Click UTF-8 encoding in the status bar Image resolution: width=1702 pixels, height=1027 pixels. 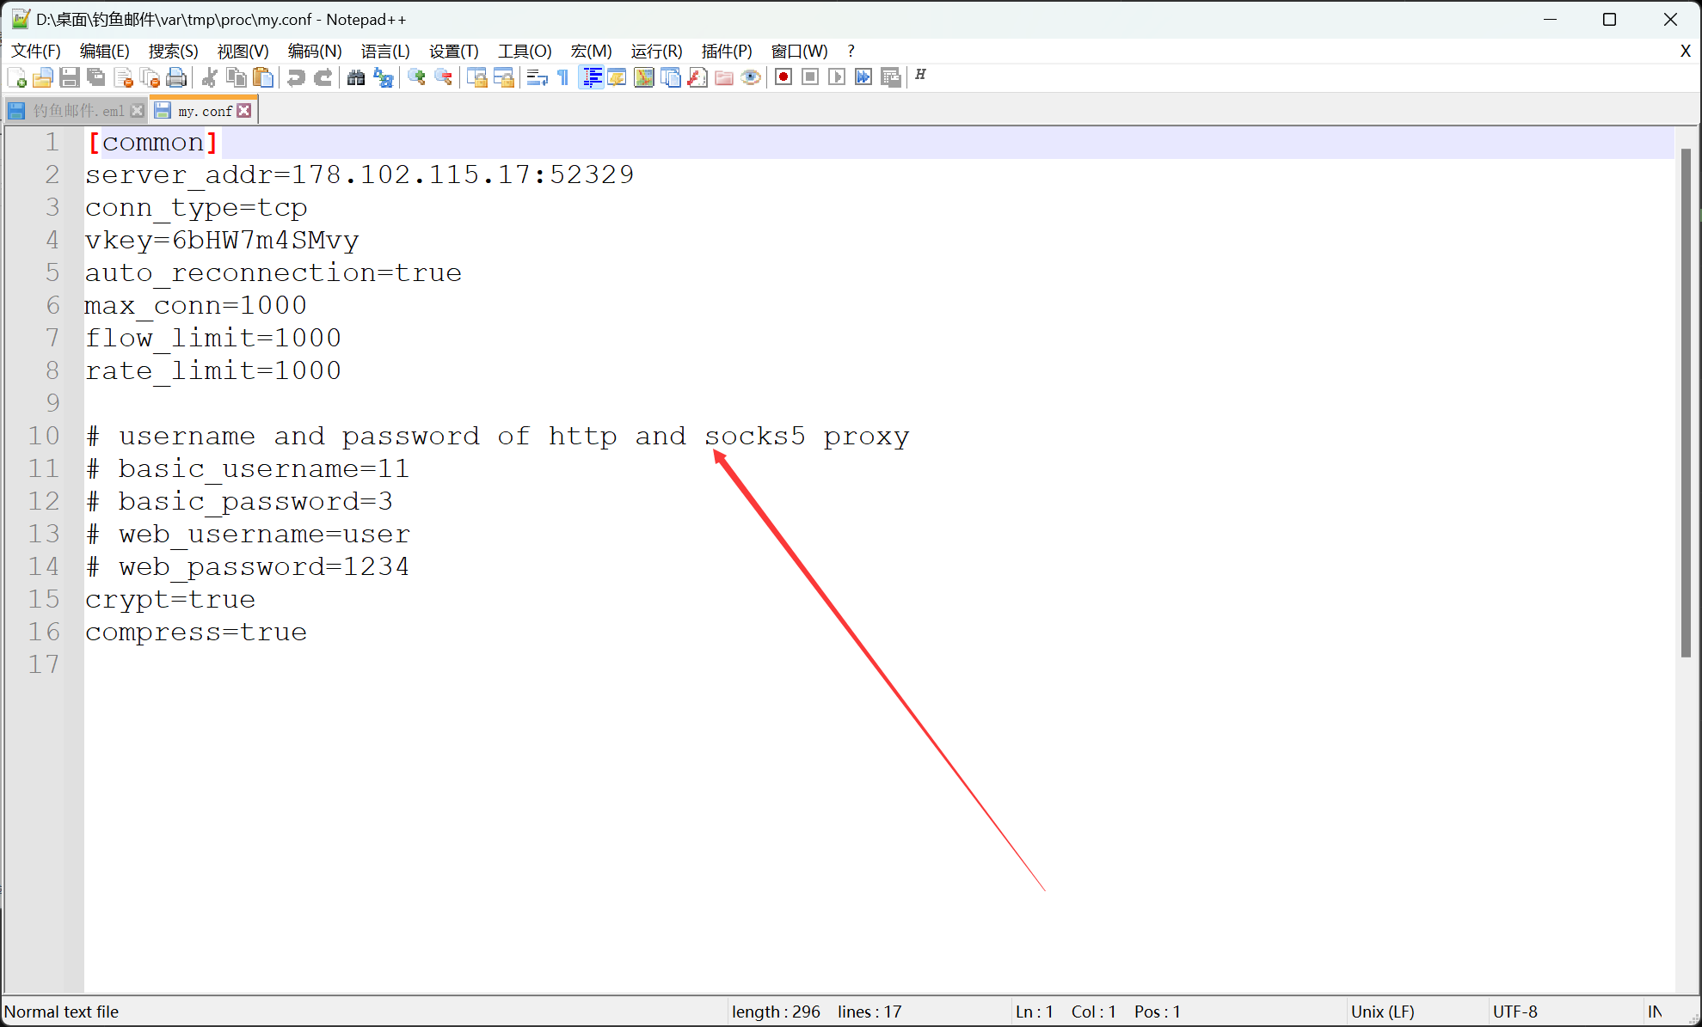[1515, 1012]
